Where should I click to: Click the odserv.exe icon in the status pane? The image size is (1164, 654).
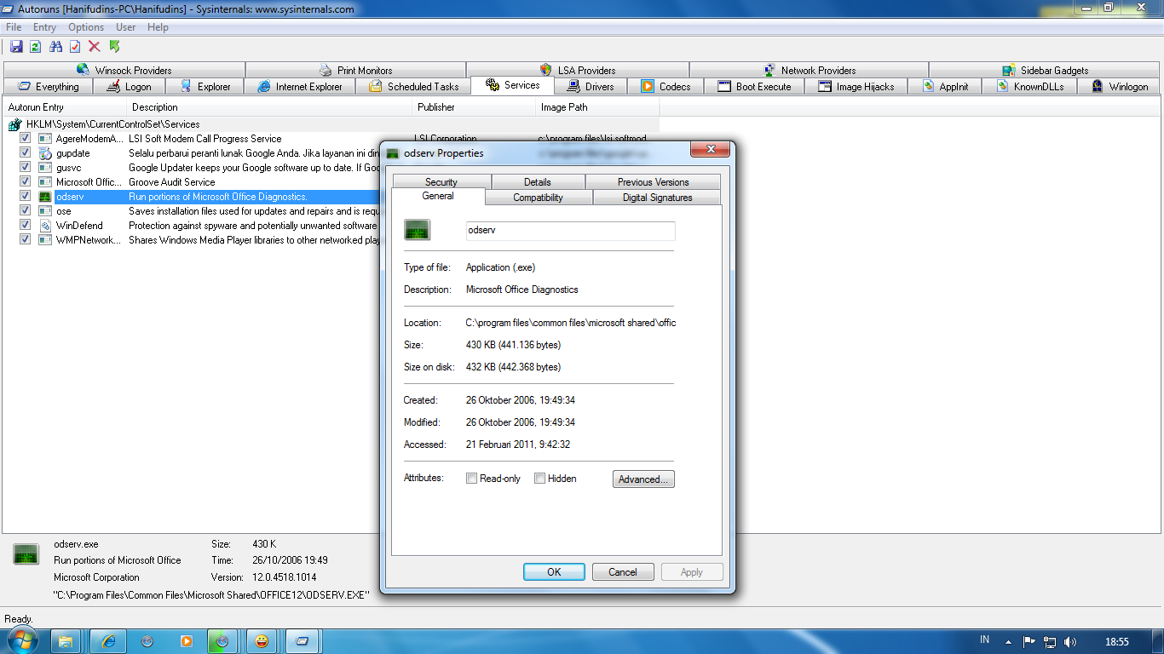[26, 554]
